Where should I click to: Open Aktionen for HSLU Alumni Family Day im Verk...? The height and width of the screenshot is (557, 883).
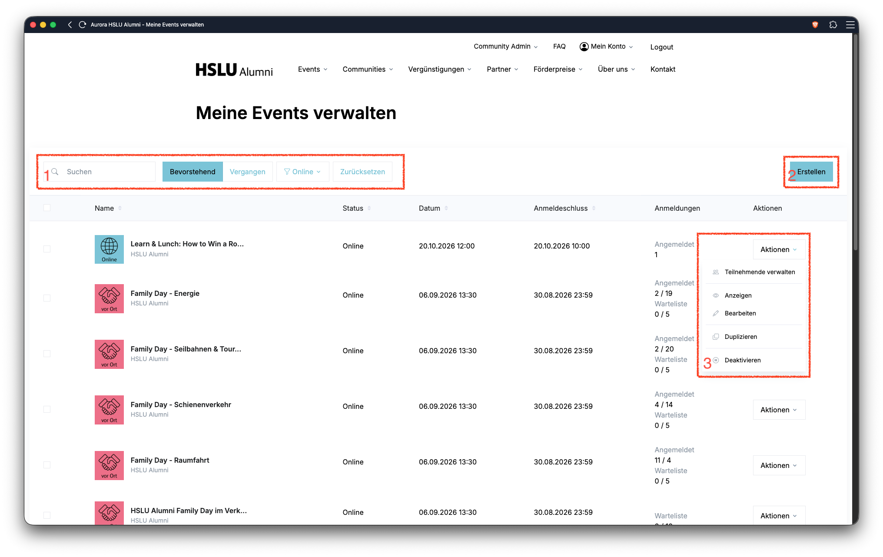[x=779, y=515]
